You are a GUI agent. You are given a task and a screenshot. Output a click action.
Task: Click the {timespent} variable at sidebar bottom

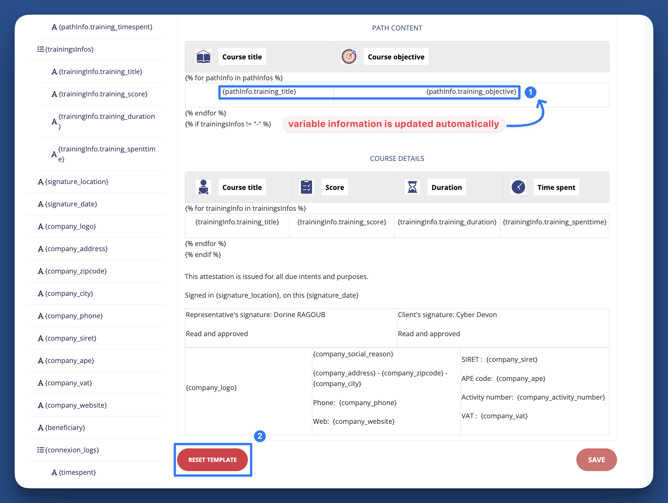pyautogui.click(x=77, y=472)
